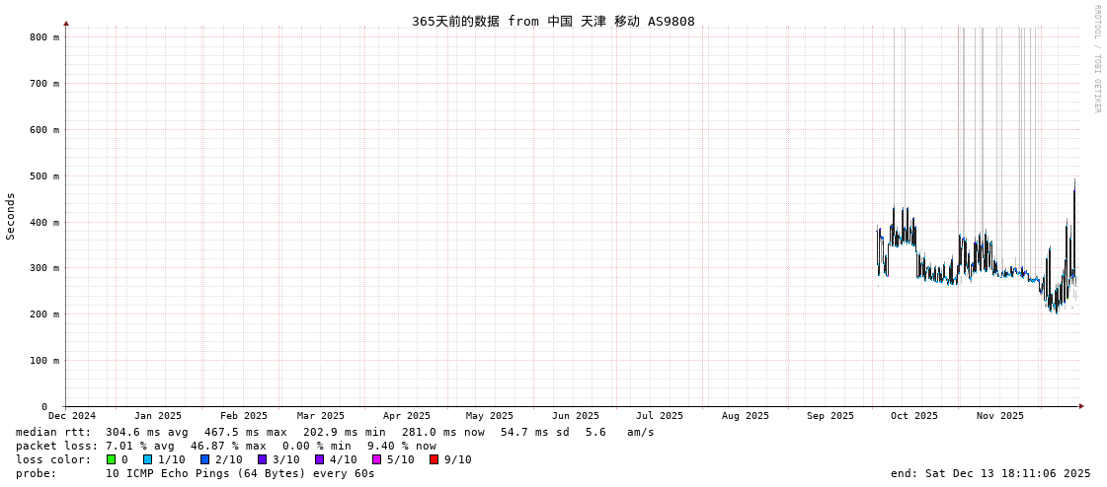Screen dimensions: 1107x487
Task: Click the red 9/10 loss swatch
Action: pos(434,459)
